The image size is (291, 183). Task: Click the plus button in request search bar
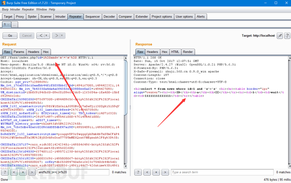pos(23,172)
